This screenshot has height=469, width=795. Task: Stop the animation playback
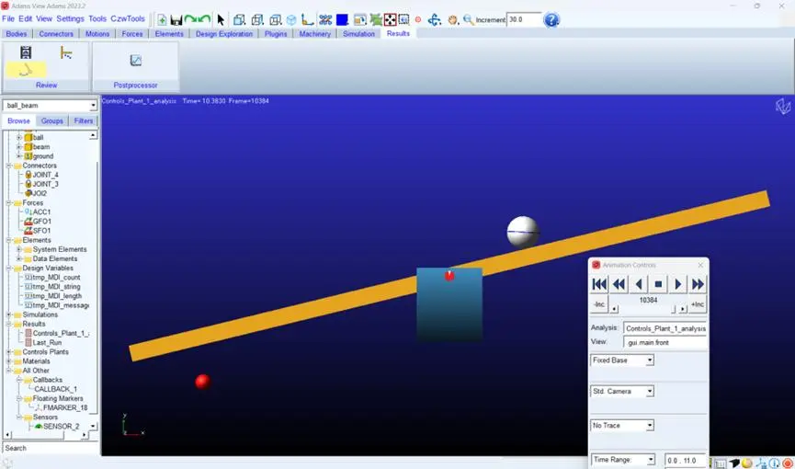tap(658, 284)
